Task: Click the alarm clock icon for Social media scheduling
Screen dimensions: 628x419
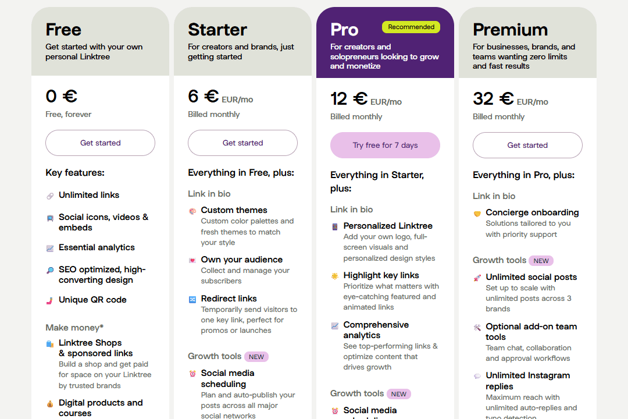Action: point(192,373)
